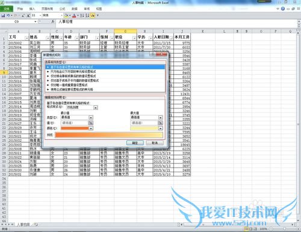The height and width of the screenshot is (232, 301).
Task: Switch to the 开始 Home ribbon tab
Action: point(20,9)
